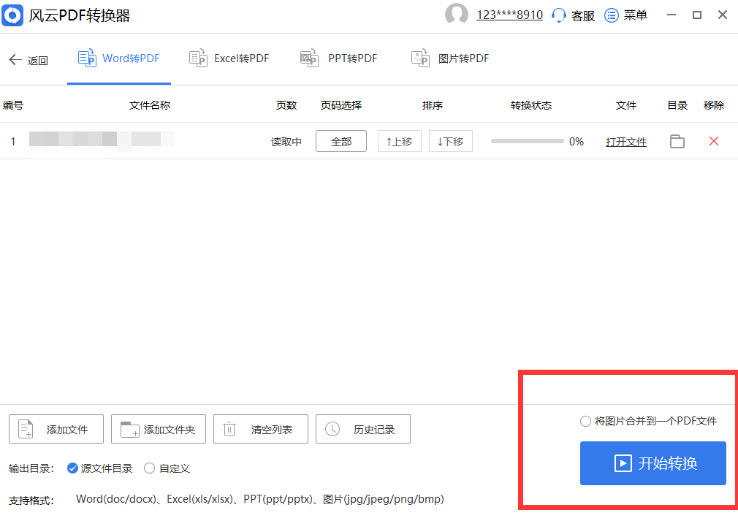Click the 目录 column header
Image resolution: width=738 pixels, height=521 pixels.
pyautogui.click(x=677, y=105)
